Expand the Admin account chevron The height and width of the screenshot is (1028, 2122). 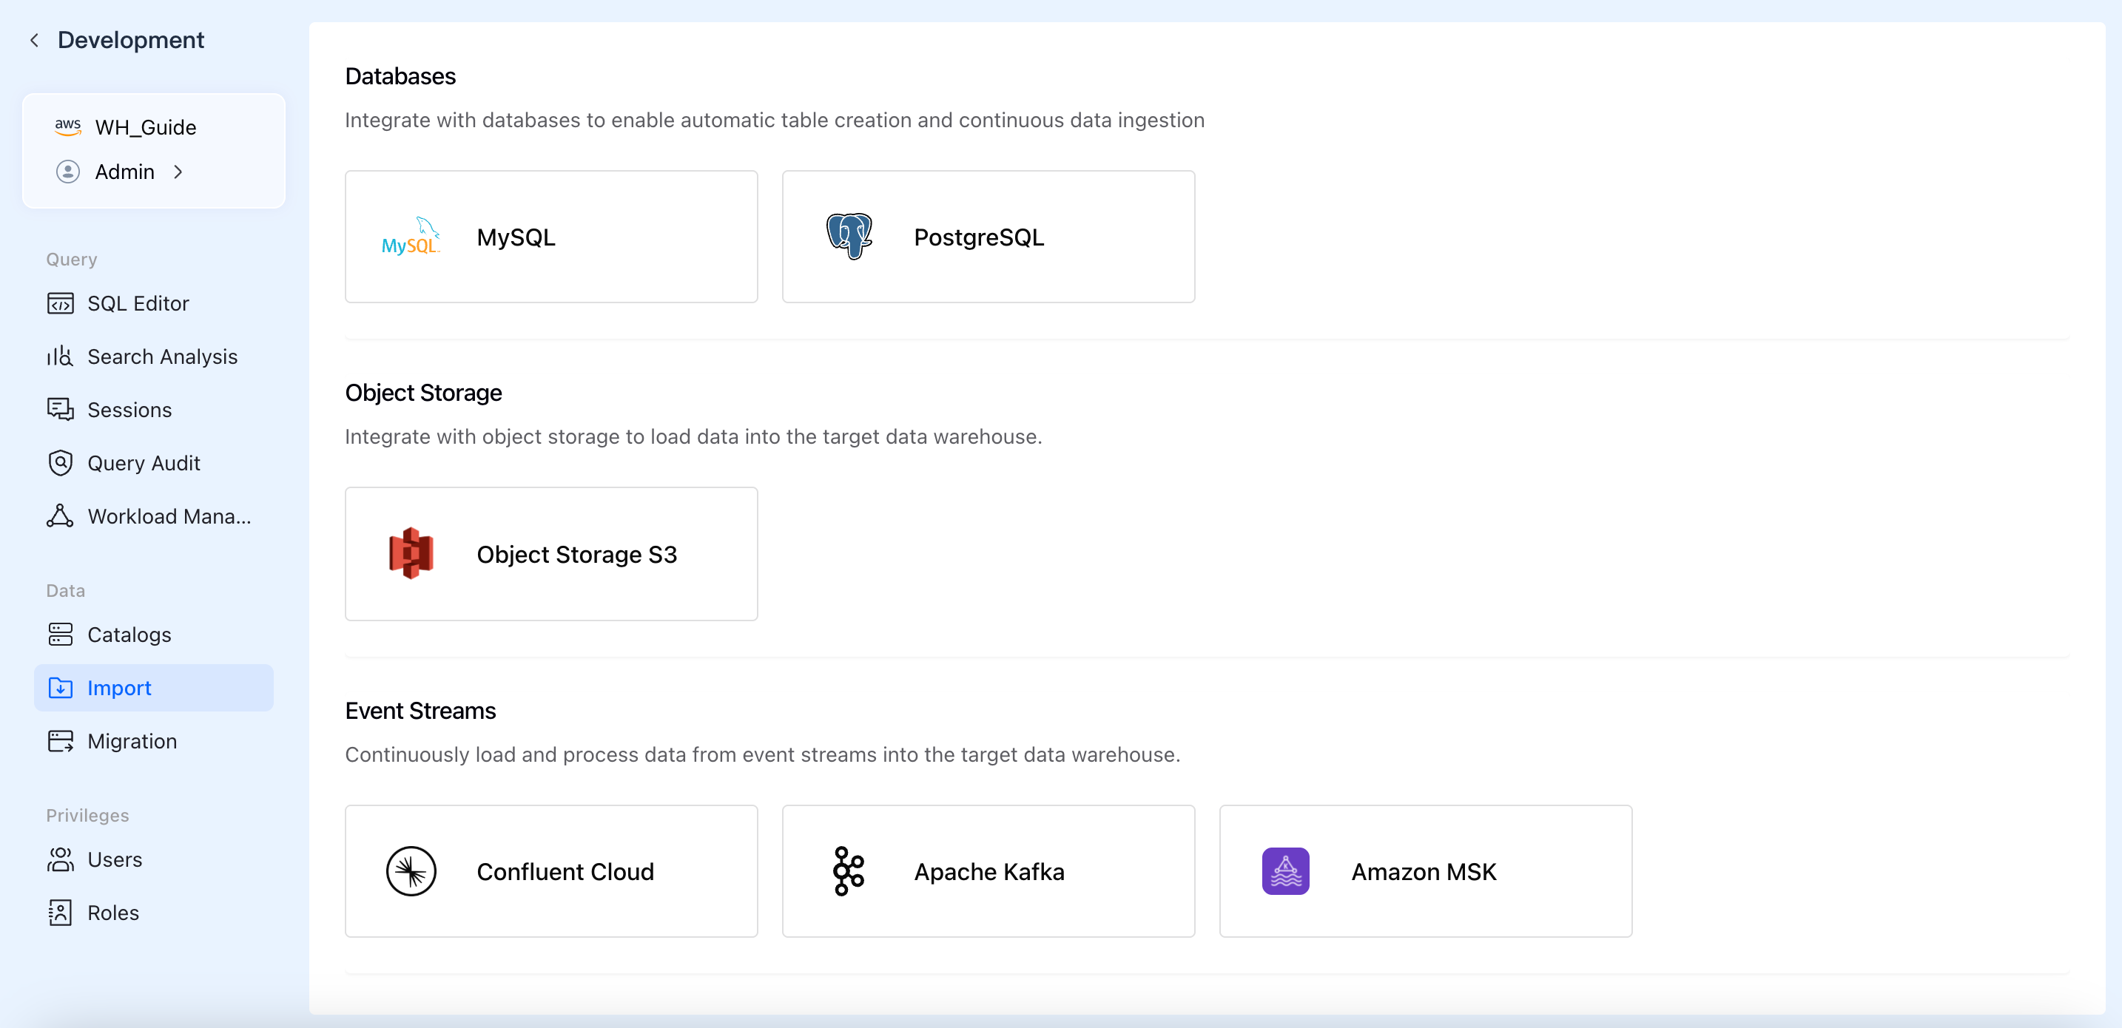(178, 172)
